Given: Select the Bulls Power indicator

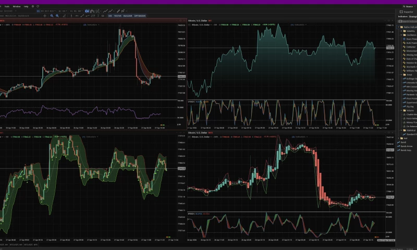Looking at the screenshot, I should [410, 43].
